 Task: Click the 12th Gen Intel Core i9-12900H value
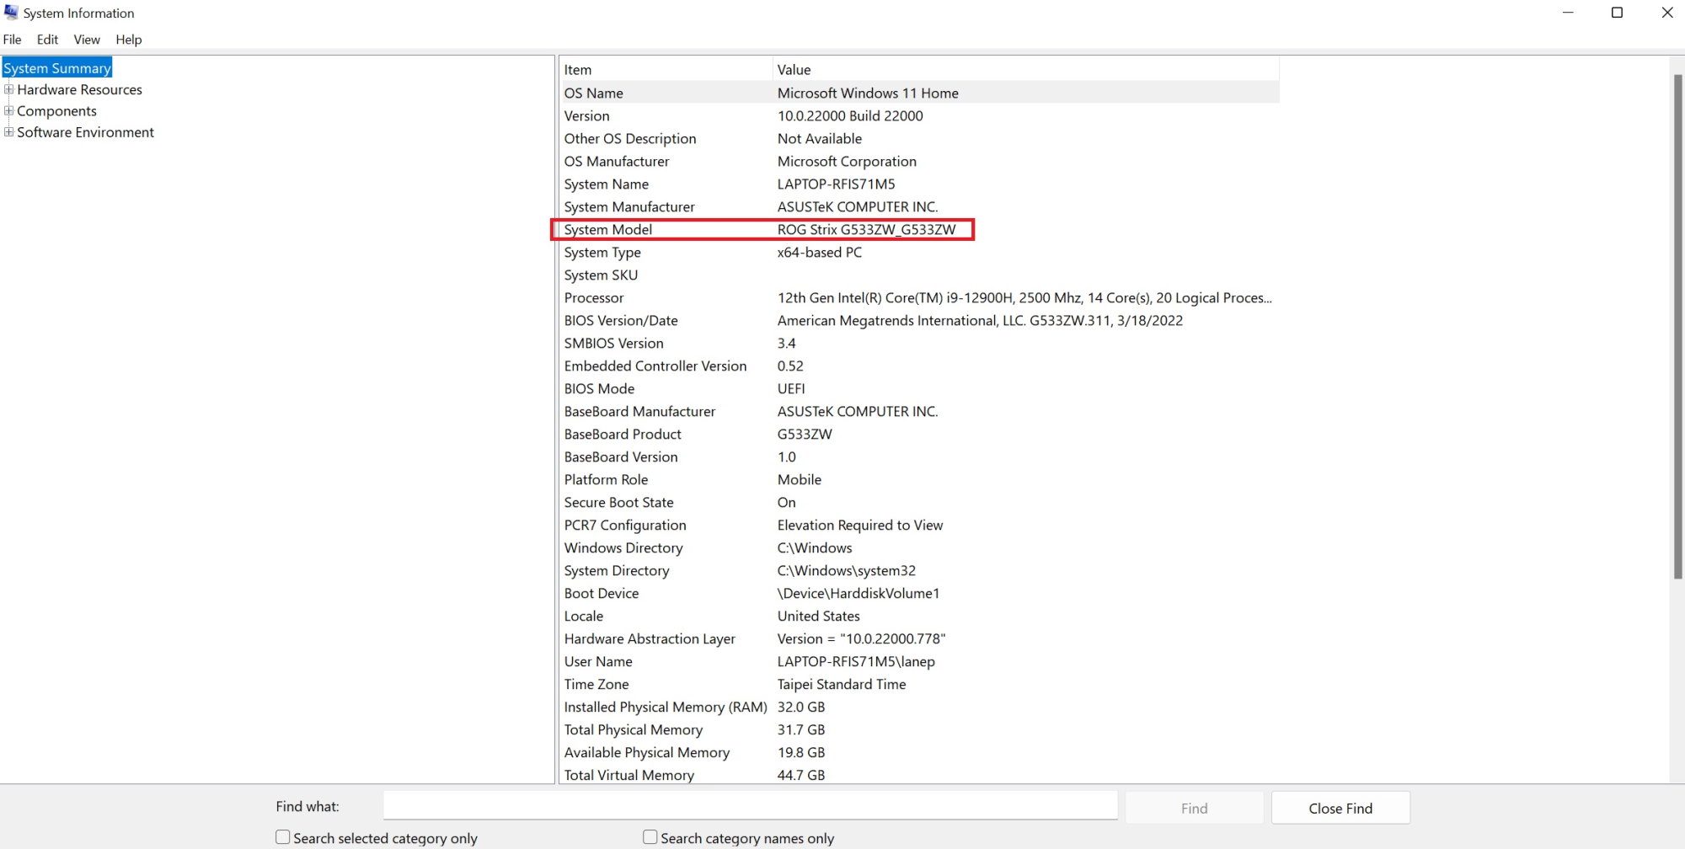pyautogui.click(x=1024, y=298)
